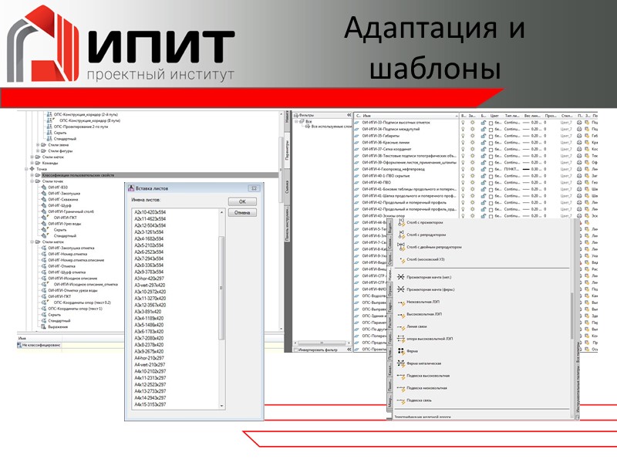Collapse the Стили точек tree node
Viewport: 617px width, 463px height.
[x=32, y=181]
